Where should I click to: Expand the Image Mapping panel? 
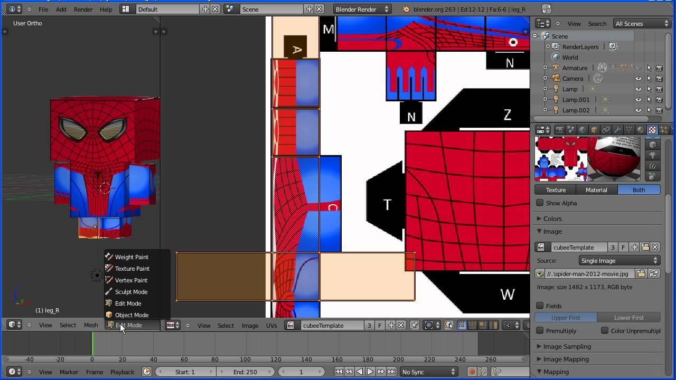(566, 359)
